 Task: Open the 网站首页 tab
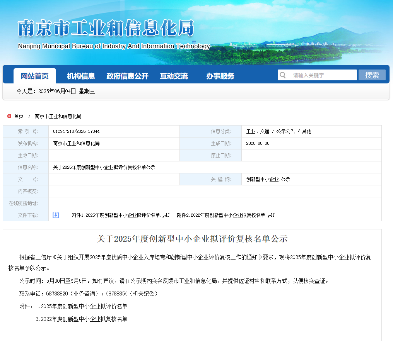click(35, 76)
